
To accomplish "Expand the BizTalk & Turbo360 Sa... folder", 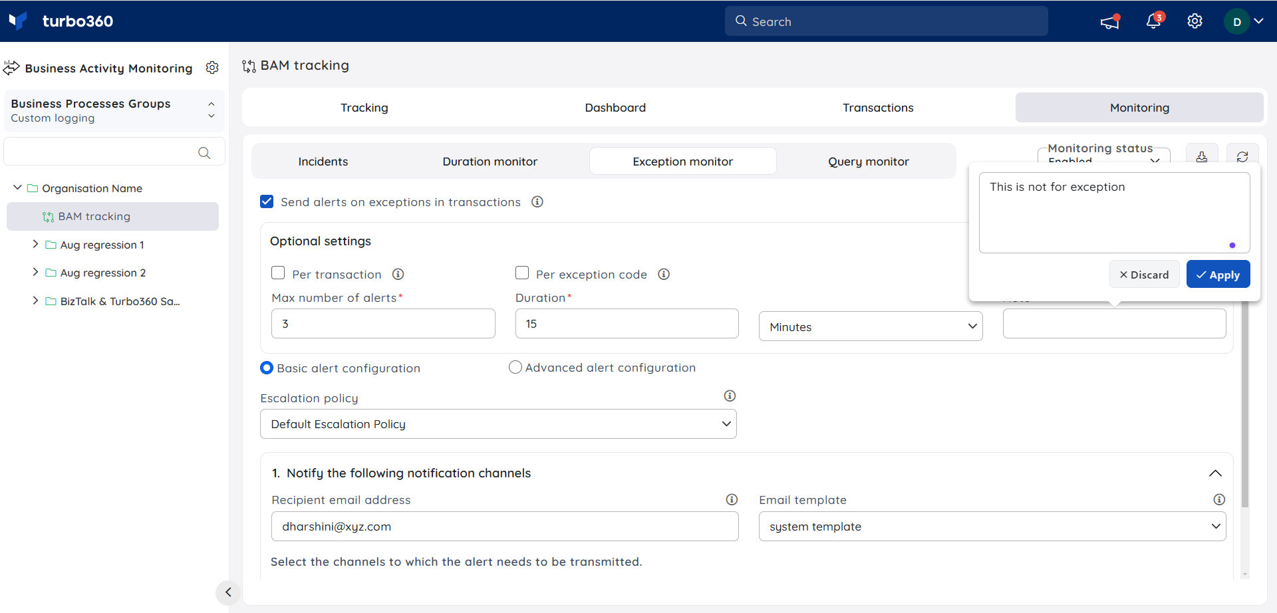I will tap(35, 301).
